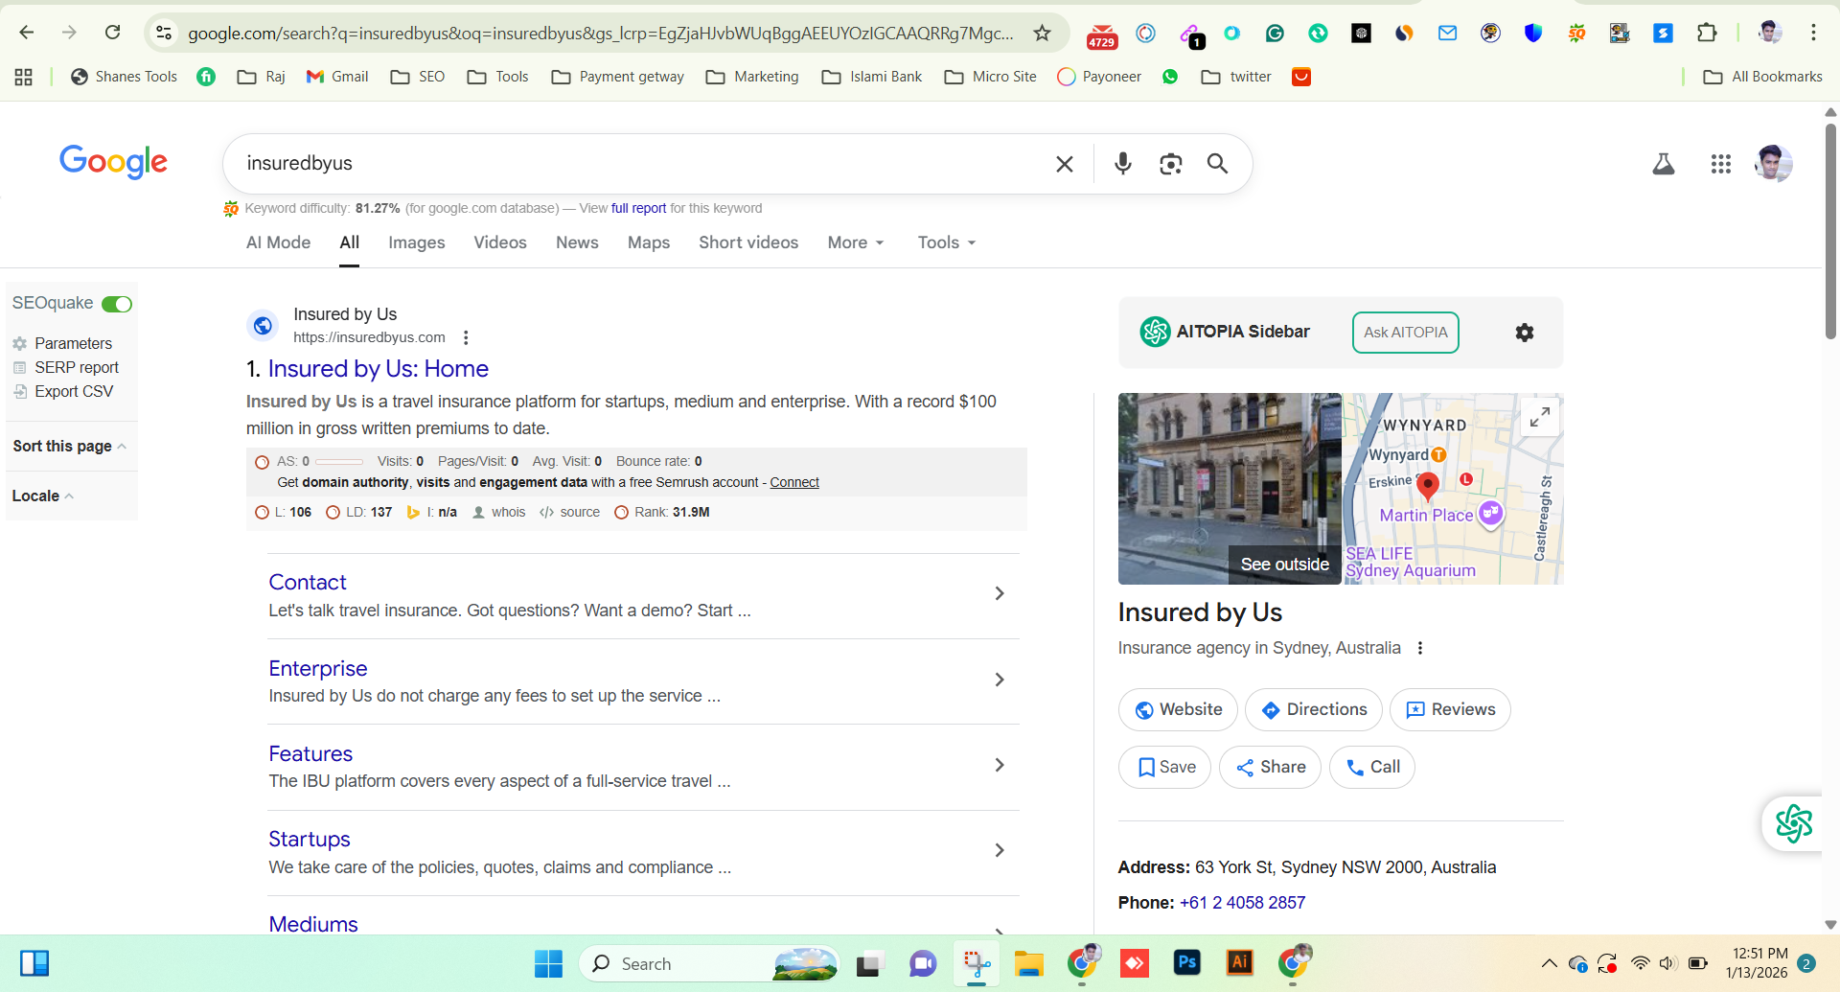This screenshot has width=1840, height=992.
Task: Click the phone number +61 2 4058 2857
Action: (1242, 903)
